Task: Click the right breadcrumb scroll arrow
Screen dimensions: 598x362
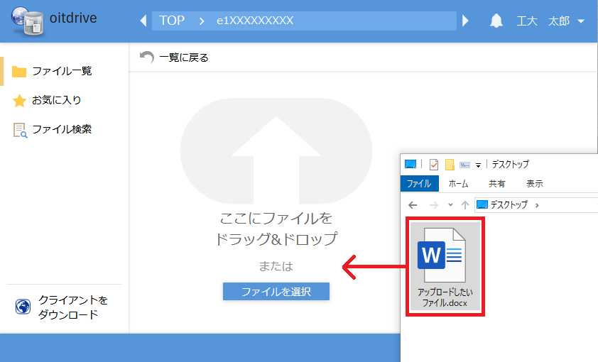Action: 465,21
